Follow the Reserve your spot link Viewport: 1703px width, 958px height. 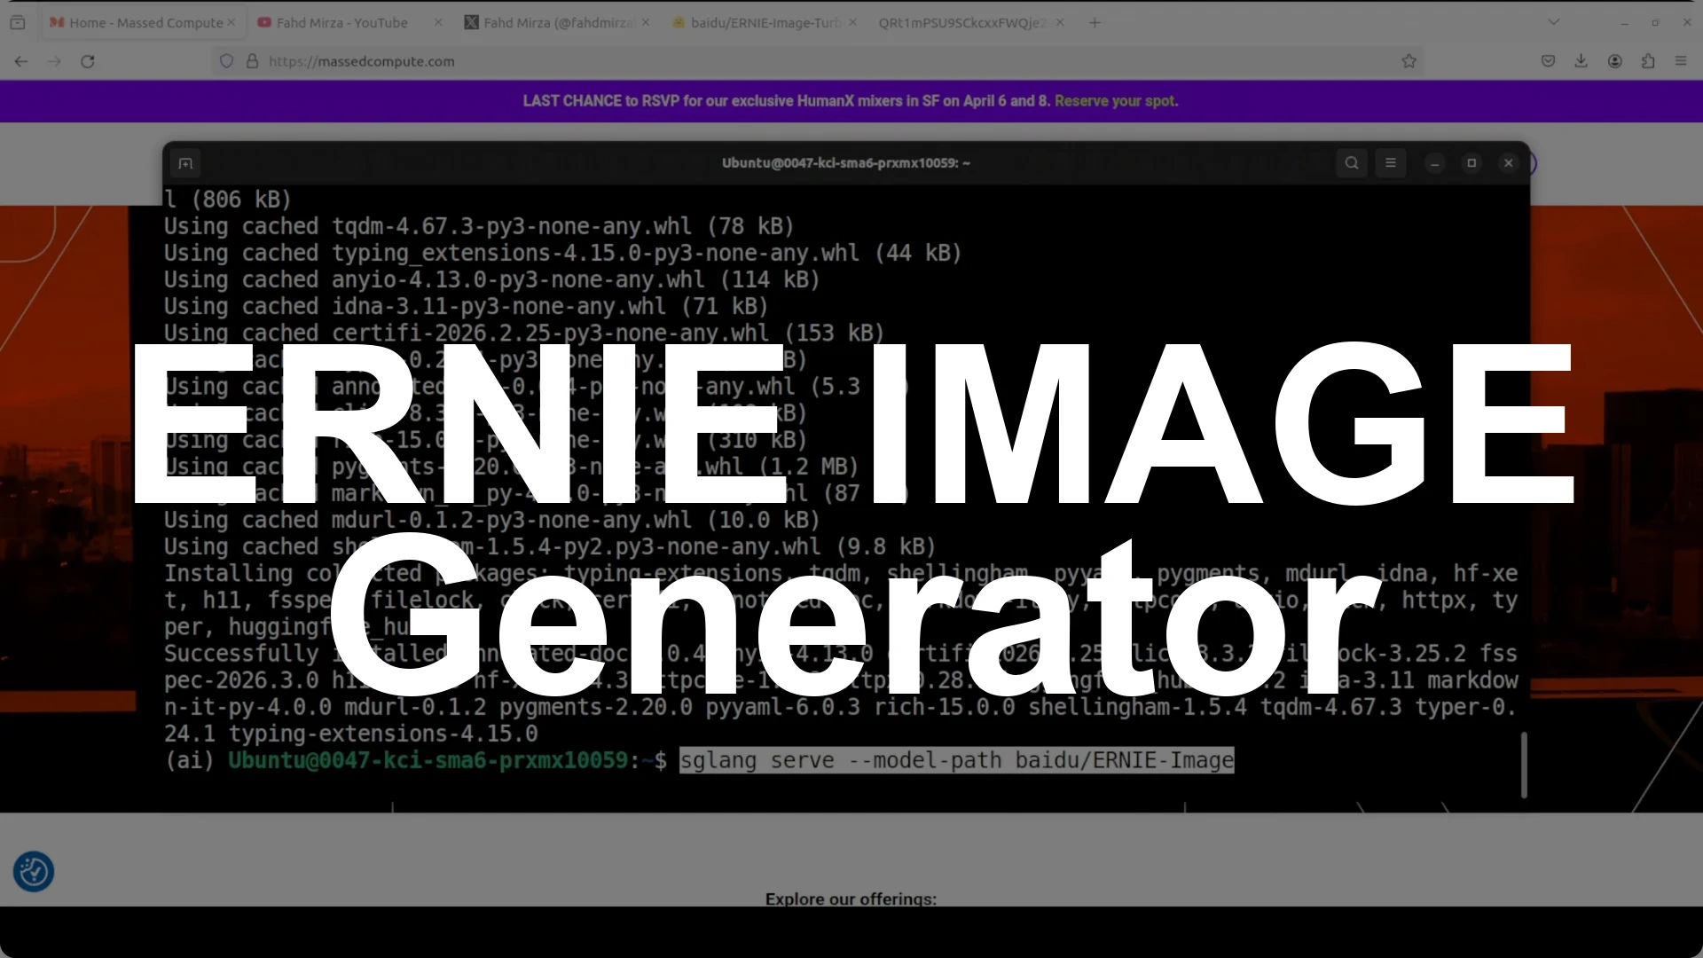1116,101
